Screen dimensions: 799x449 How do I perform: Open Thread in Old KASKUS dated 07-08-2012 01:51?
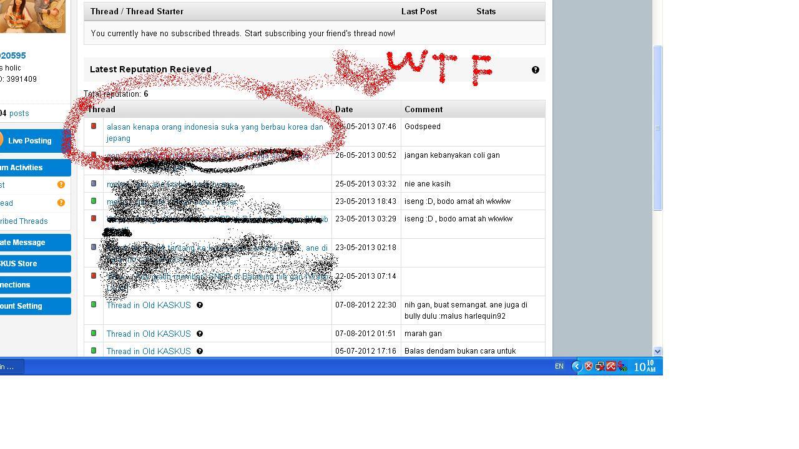pyautogui.click(x=149, y=334)
